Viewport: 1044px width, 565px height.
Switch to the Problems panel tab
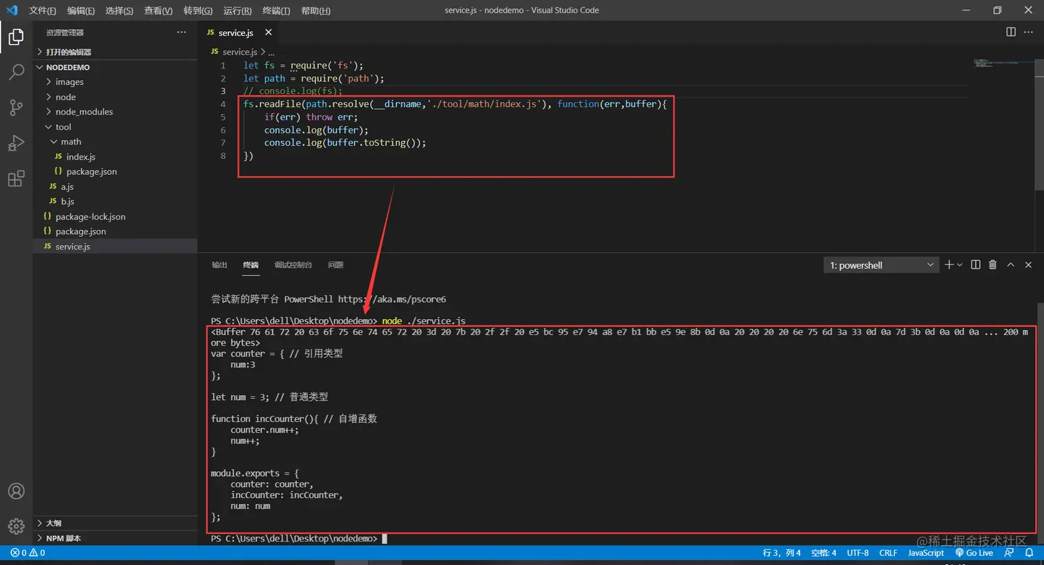[x=336, y=265]
